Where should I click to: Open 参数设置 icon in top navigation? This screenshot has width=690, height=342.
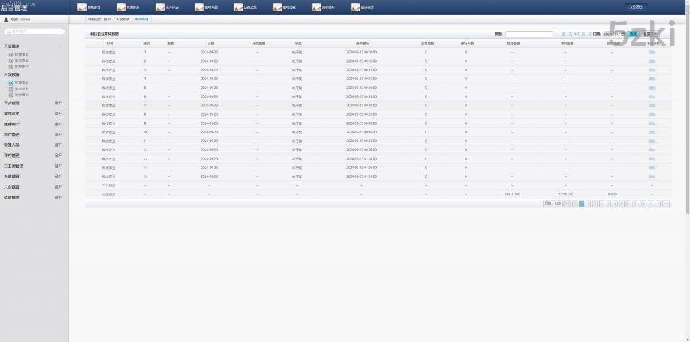(x=82, y=7)
